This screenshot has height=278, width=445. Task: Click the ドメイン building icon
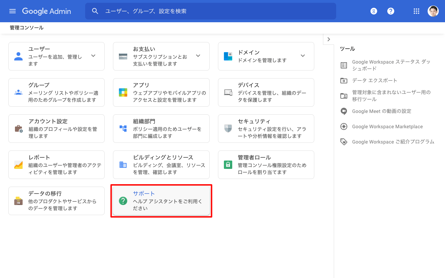(228, 56)
